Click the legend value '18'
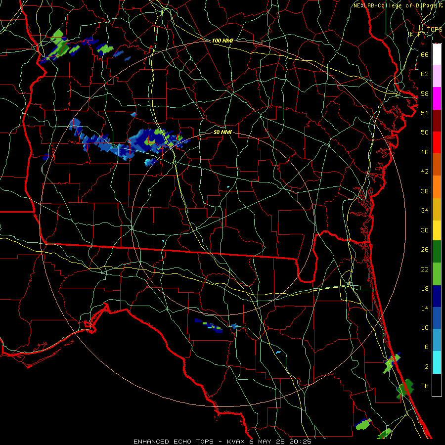This screenshot has height=445, width=445. (x=425, y=289)
